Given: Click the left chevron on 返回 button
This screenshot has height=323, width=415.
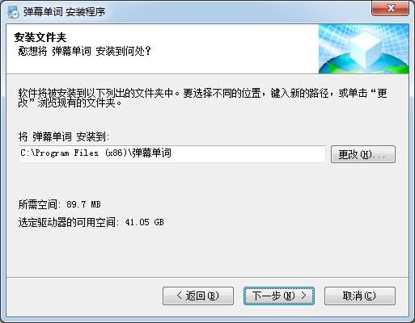Looking at the screenshot, I should coord(179,296).
